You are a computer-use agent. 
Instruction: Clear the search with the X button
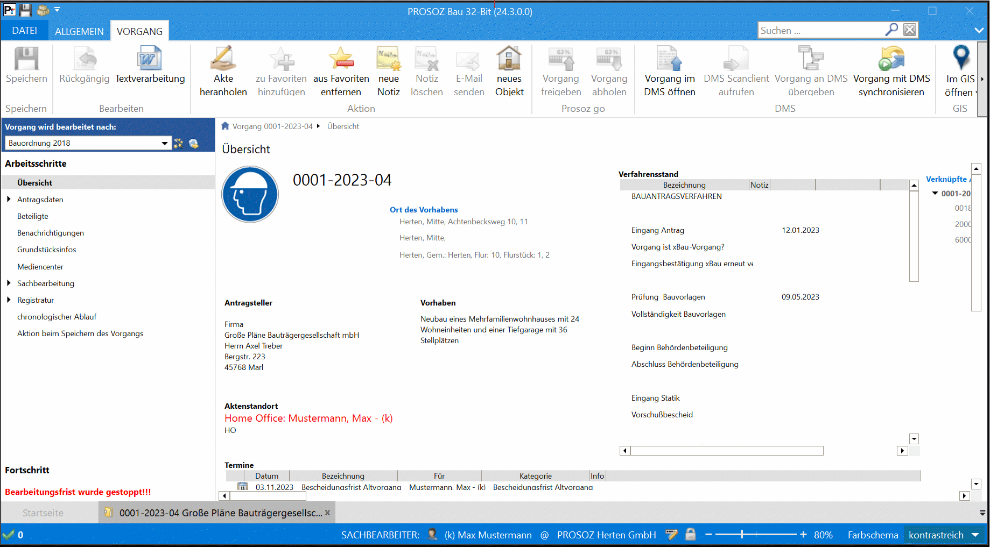click(910, 30)
